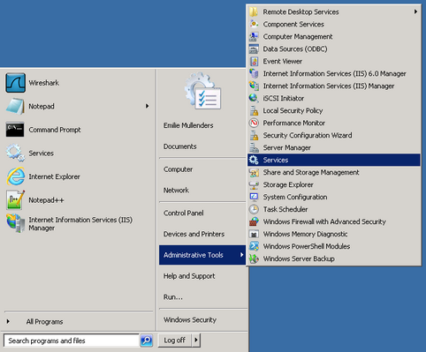
Task: Open the Computer link
Action: pos(178,169)
